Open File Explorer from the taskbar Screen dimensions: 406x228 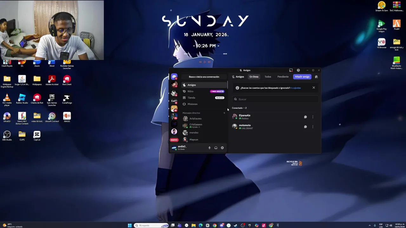coord(193,225)
